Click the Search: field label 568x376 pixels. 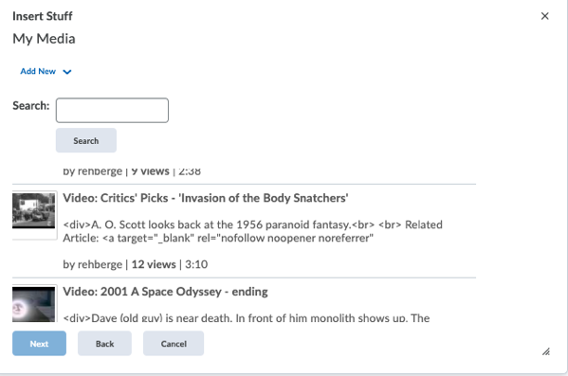(x=30, y=106)
